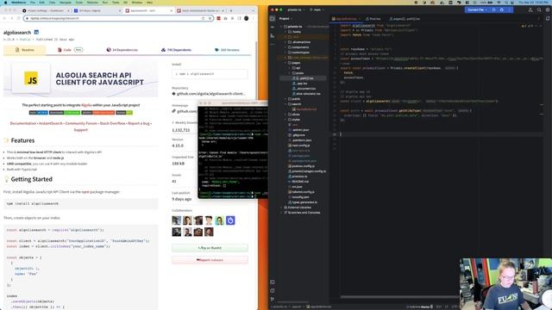552x310 pixels.
Task: Click the Try on RunKit button
Action: click(210, 248)
